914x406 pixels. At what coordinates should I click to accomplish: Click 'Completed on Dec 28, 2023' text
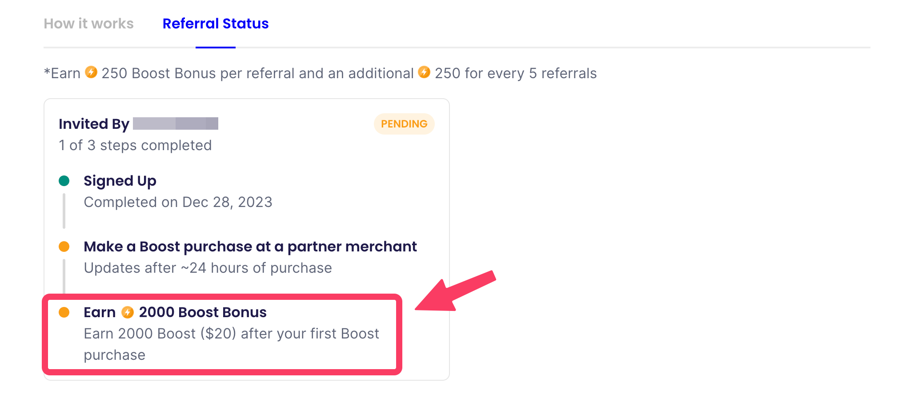[x=178, y=202]
